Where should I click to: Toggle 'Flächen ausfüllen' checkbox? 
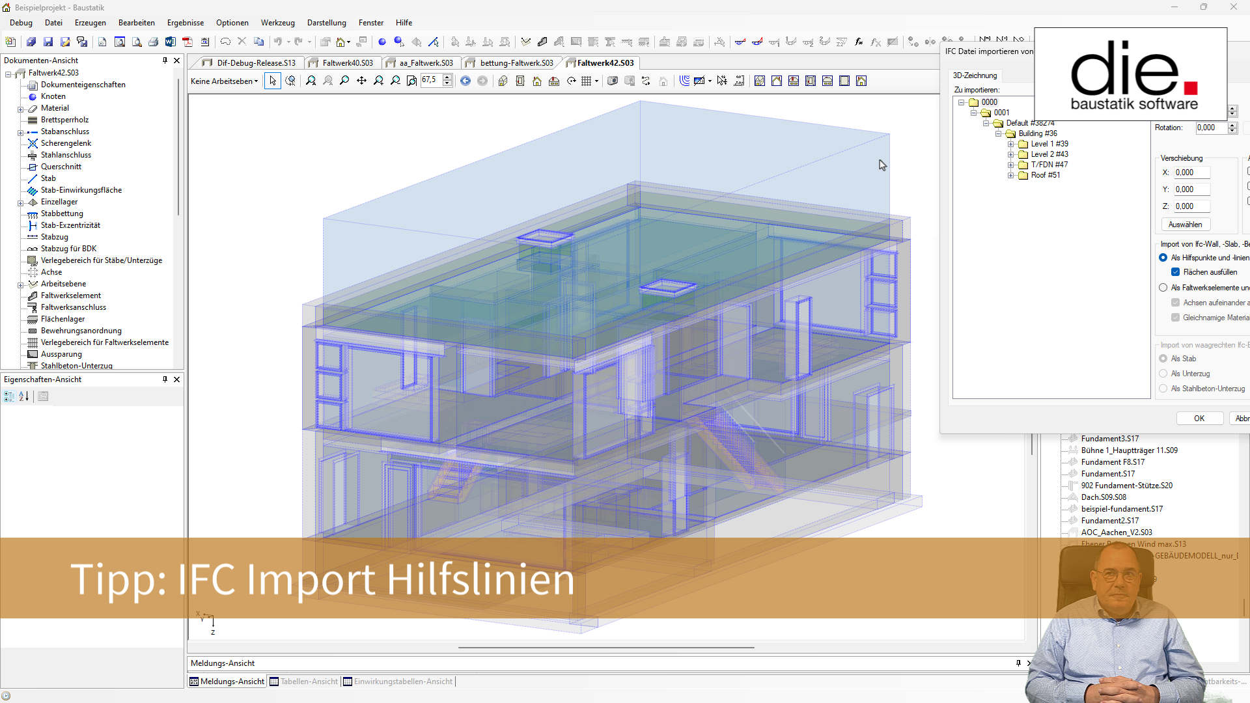pos(1175,272)
